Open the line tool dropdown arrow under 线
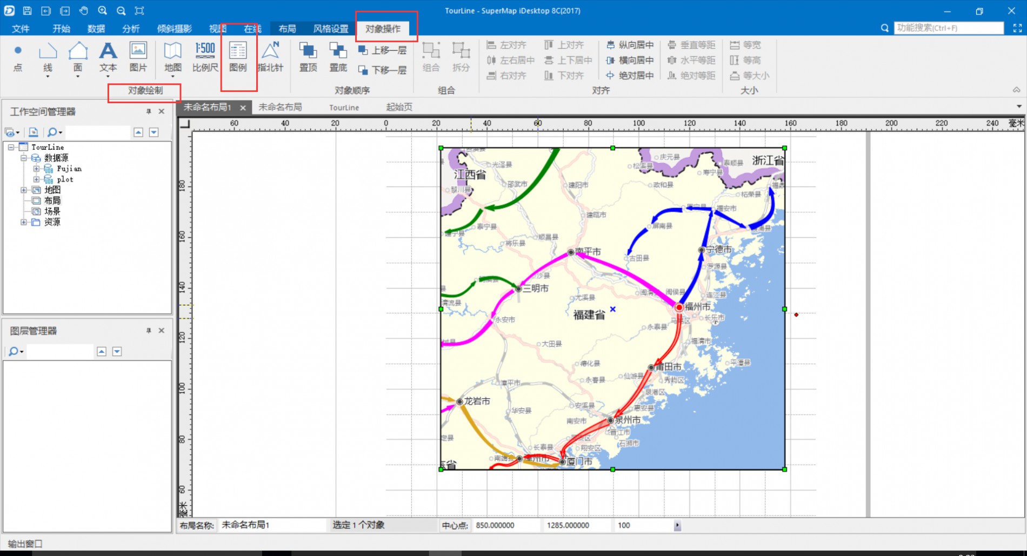The width and height of the screenshot is (1027, 556). click(x=48, y=76)
